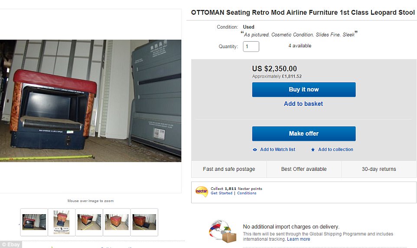Screen dimensions: 417x248
Task: Select the third gallery thumbnail
Action: pyautogui.click(x=89, y=222)
